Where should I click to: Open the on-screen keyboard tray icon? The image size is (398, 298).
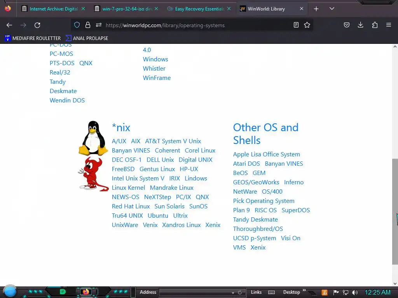coord(271,293)
